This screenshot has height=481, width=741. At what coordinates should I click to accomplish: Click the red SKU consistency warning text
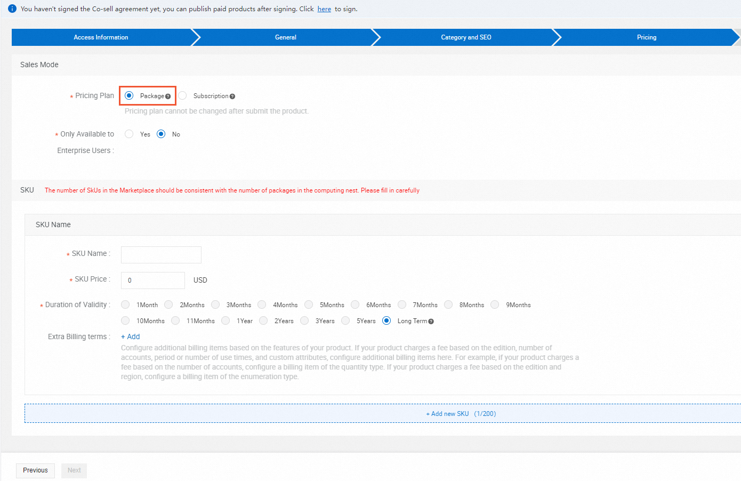(232, 190)
